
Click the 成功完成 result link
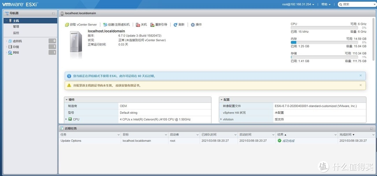point(288,141)
